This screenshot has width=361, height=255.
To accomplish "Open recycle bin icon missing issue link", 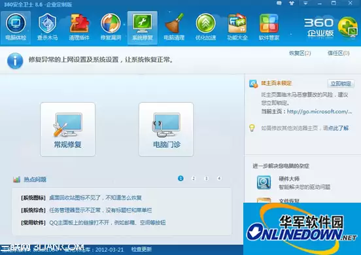I will point(95,197).
